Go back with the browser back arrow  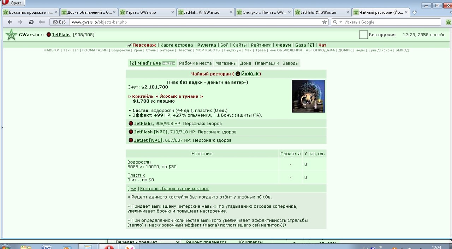point(10,22)
